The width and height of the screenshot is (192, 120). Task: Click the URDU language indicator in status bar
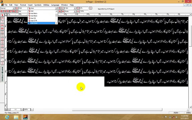[188, 113]
